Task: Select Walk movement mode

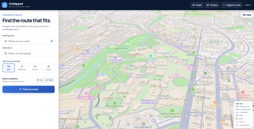Action: pyautogui.click(x=9, y=67)
